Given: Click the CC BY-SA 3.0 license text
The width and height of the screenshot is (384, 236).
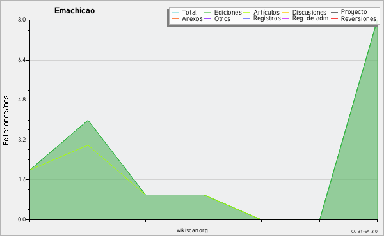Looking at the screenshot, I should tap(364, 232).
